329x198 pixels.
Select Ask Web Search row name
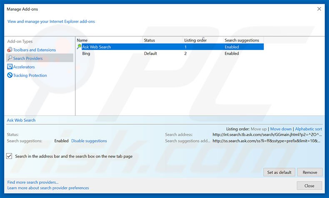[96, 47]
